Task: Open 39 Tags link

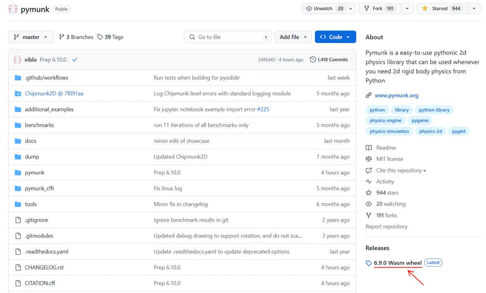Action: pos(110,37)
